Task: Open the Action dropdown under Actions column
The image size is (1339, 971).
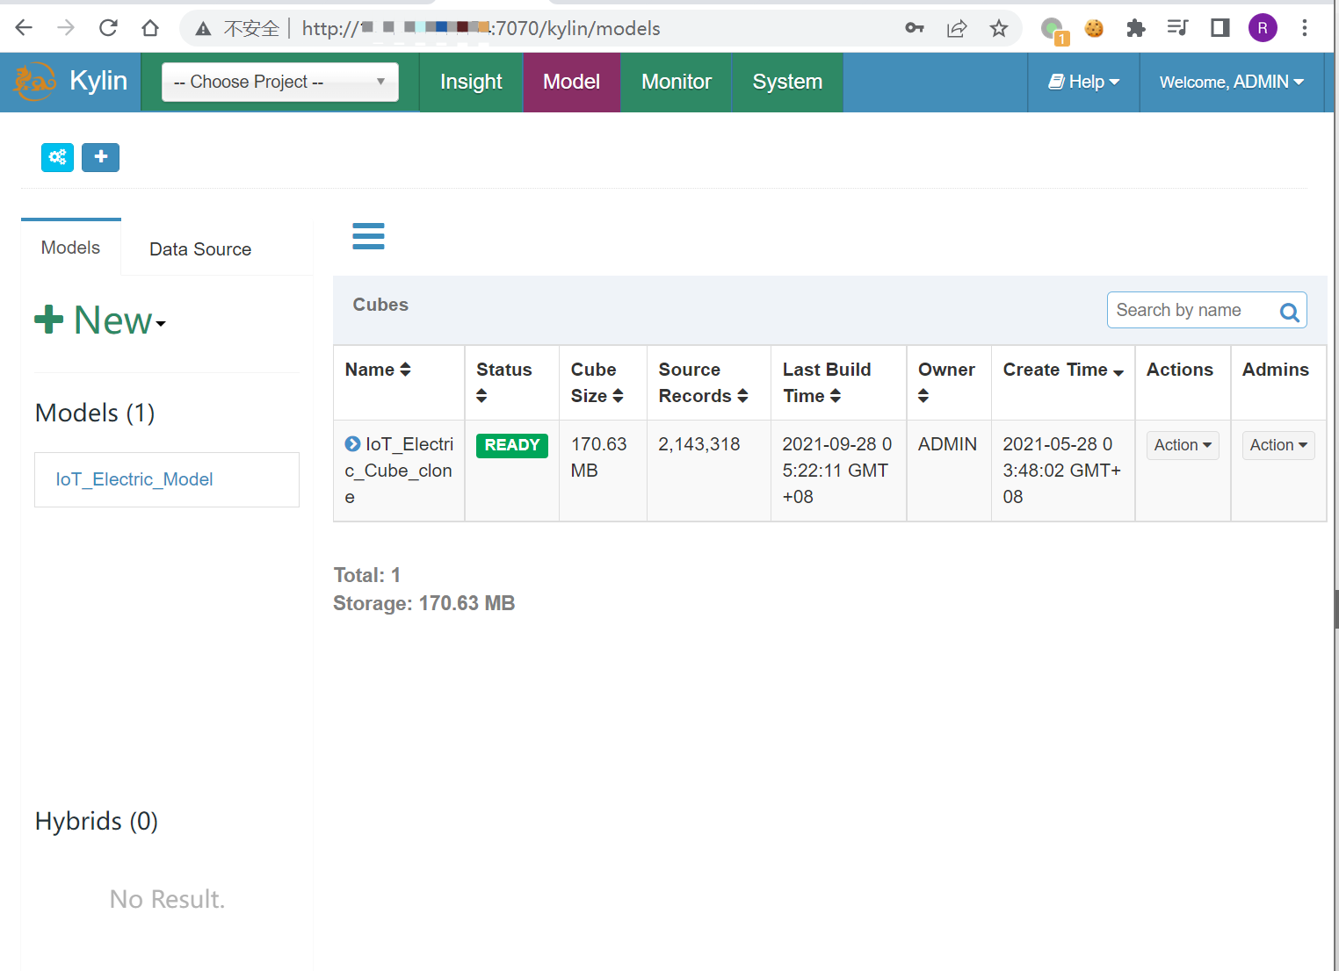Action: (1182, 445)
